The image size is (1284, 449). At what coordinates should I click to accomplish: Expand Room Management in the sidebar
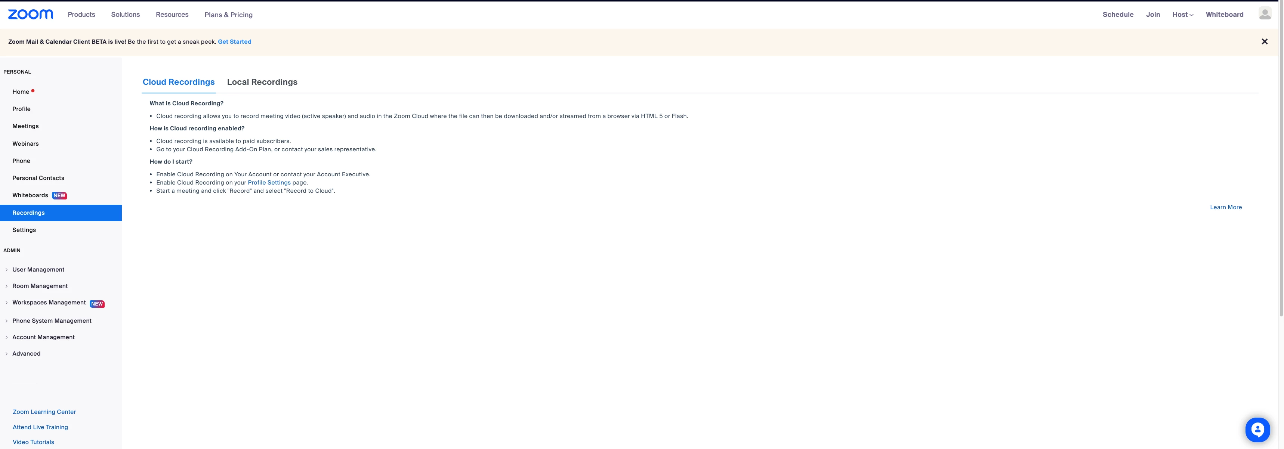click(40, 286)
